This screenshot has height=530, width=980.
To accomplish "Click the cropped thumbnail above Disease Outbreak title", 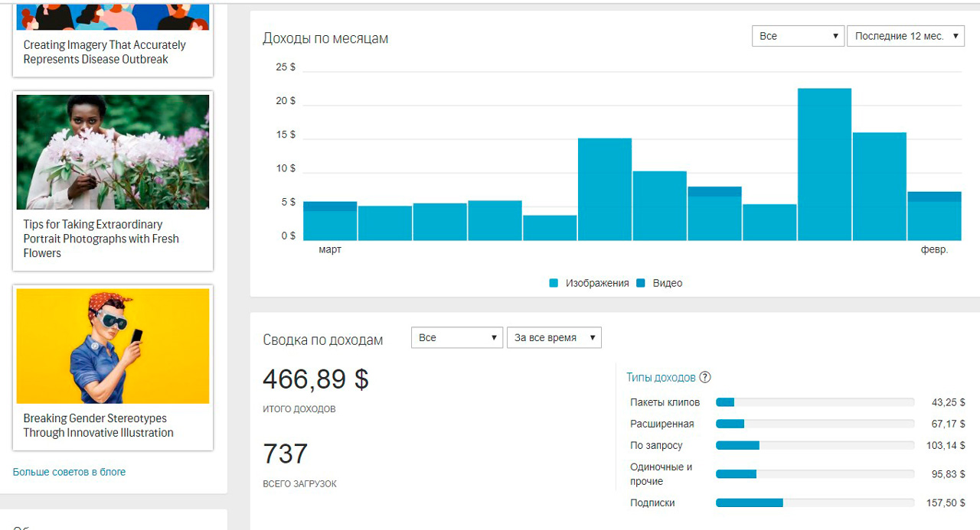I will coord(113,16).
